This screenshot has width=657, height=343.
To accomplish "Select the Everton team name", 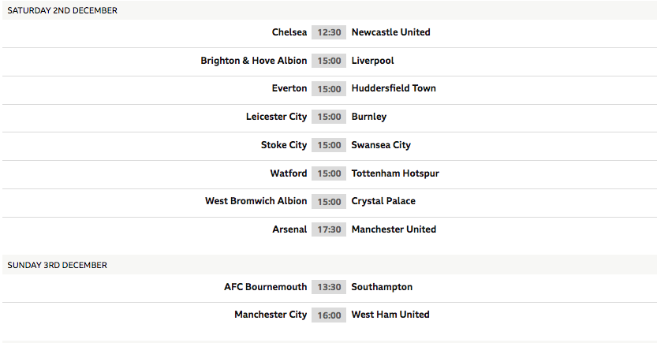I will click(289, 88).
